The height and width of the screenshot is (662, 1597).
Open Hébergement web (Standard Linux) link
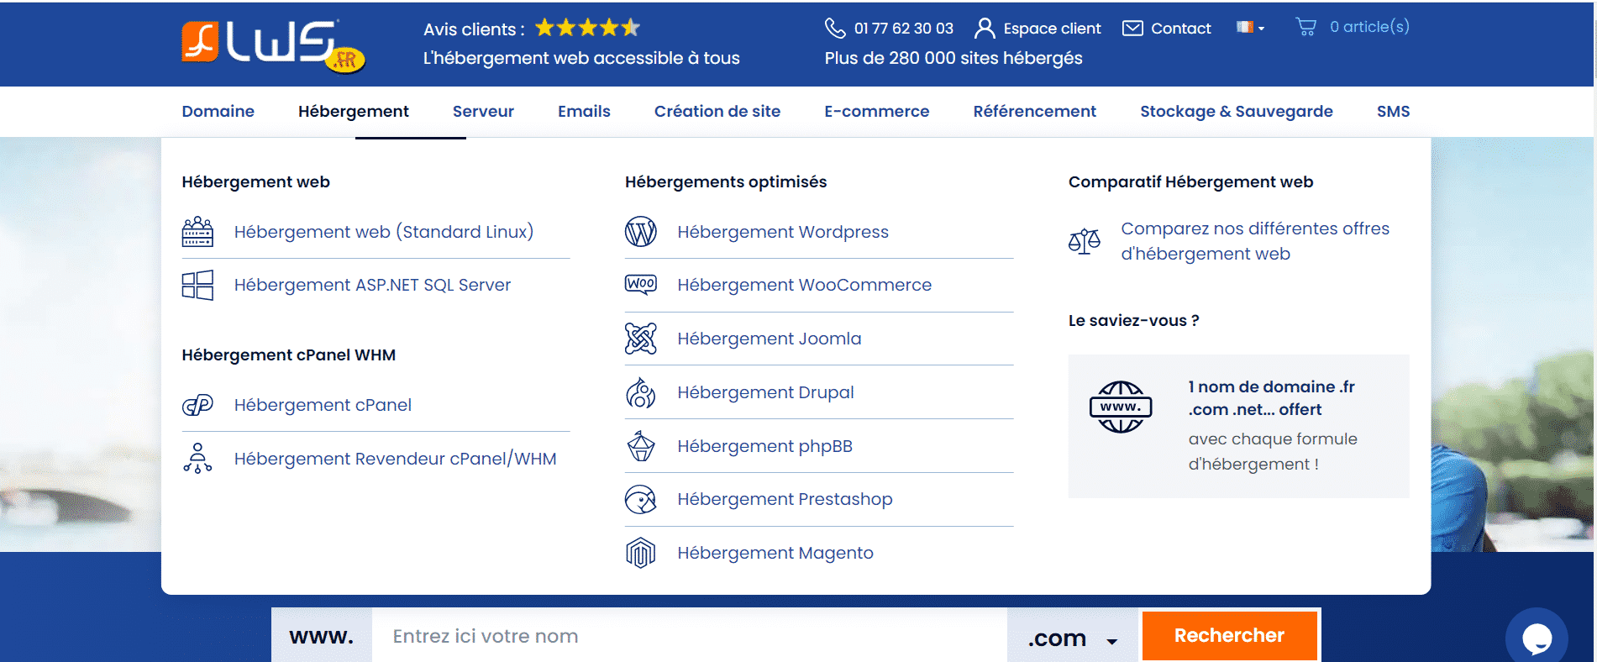point(384,232)
